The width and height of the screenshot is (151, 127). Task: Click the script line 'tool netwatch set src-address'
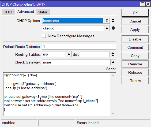tap(51, 101)
